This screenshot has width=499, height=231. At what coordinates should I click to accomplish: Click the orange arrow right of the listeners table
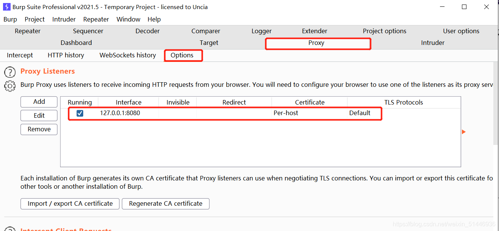point(464,132)
